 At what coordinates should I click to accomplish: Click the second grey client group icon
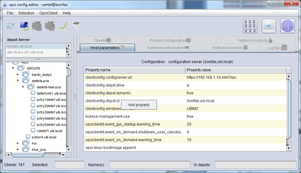click(50, 26)
